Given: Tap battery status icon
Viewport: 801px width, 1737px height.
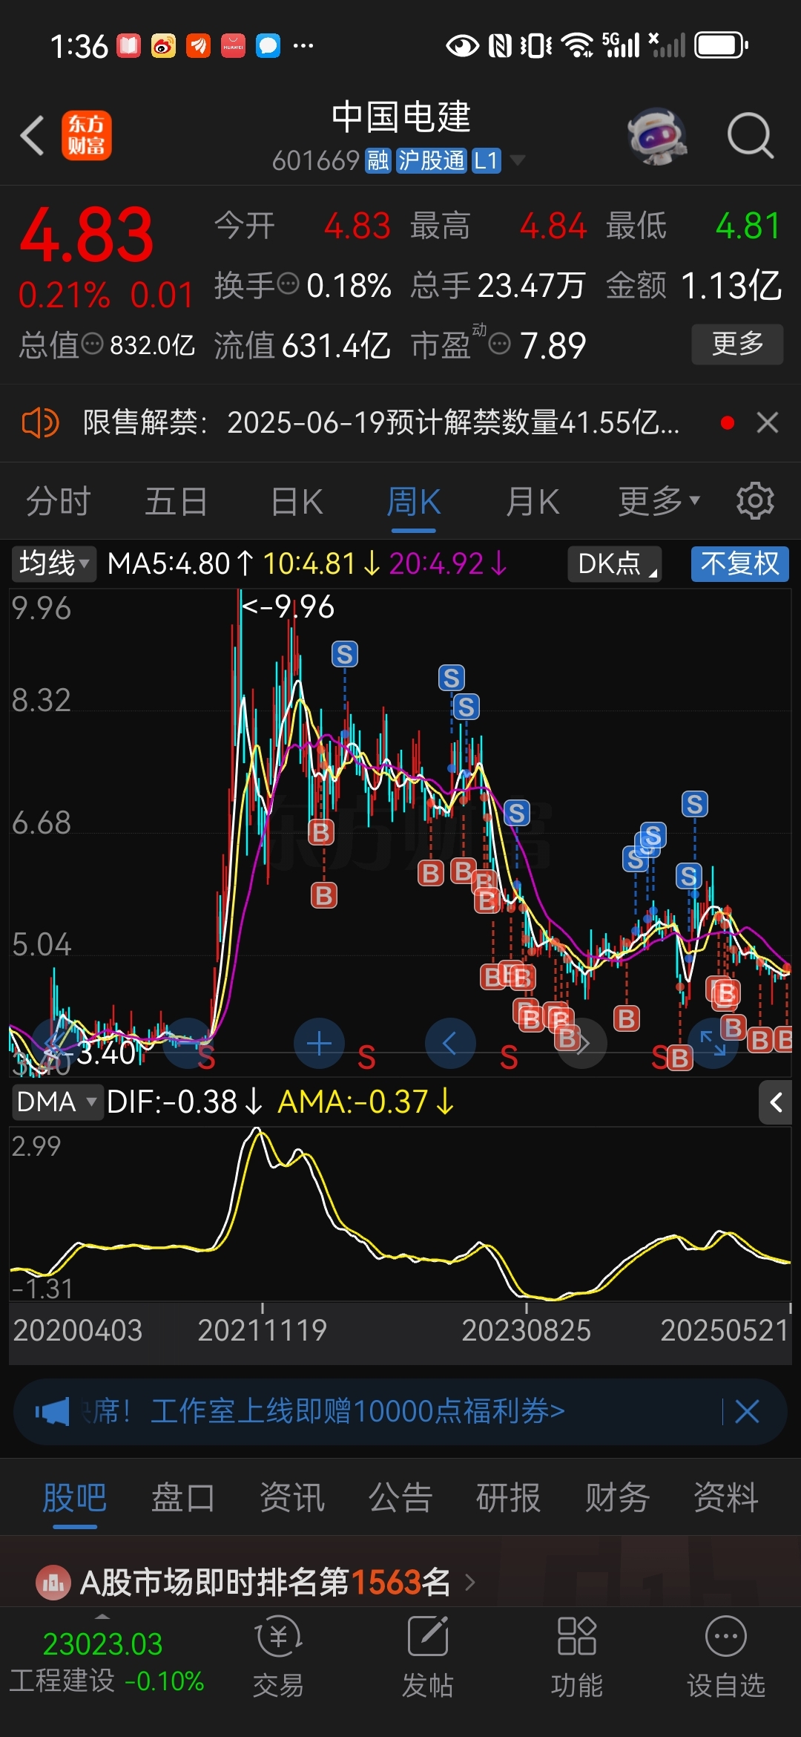Looking at the screenshot, I should click(721, 45).
